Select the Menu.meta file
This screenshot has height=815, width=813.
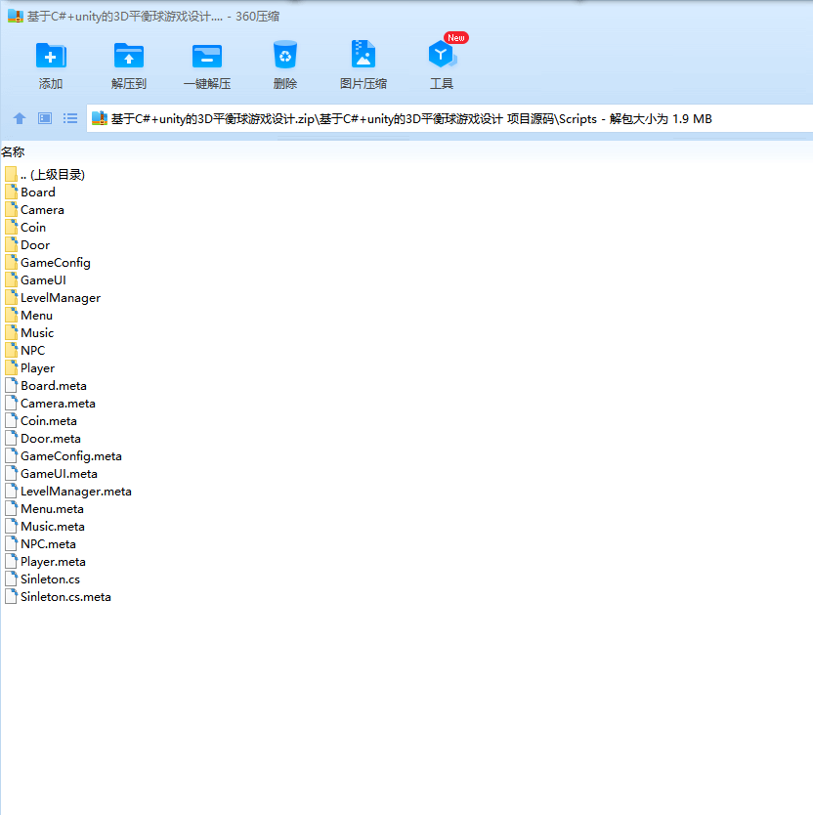pos(44,509)
